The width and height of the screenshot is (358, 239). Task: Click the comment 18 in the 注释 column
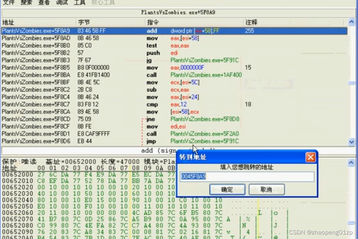tap(248, 104)
